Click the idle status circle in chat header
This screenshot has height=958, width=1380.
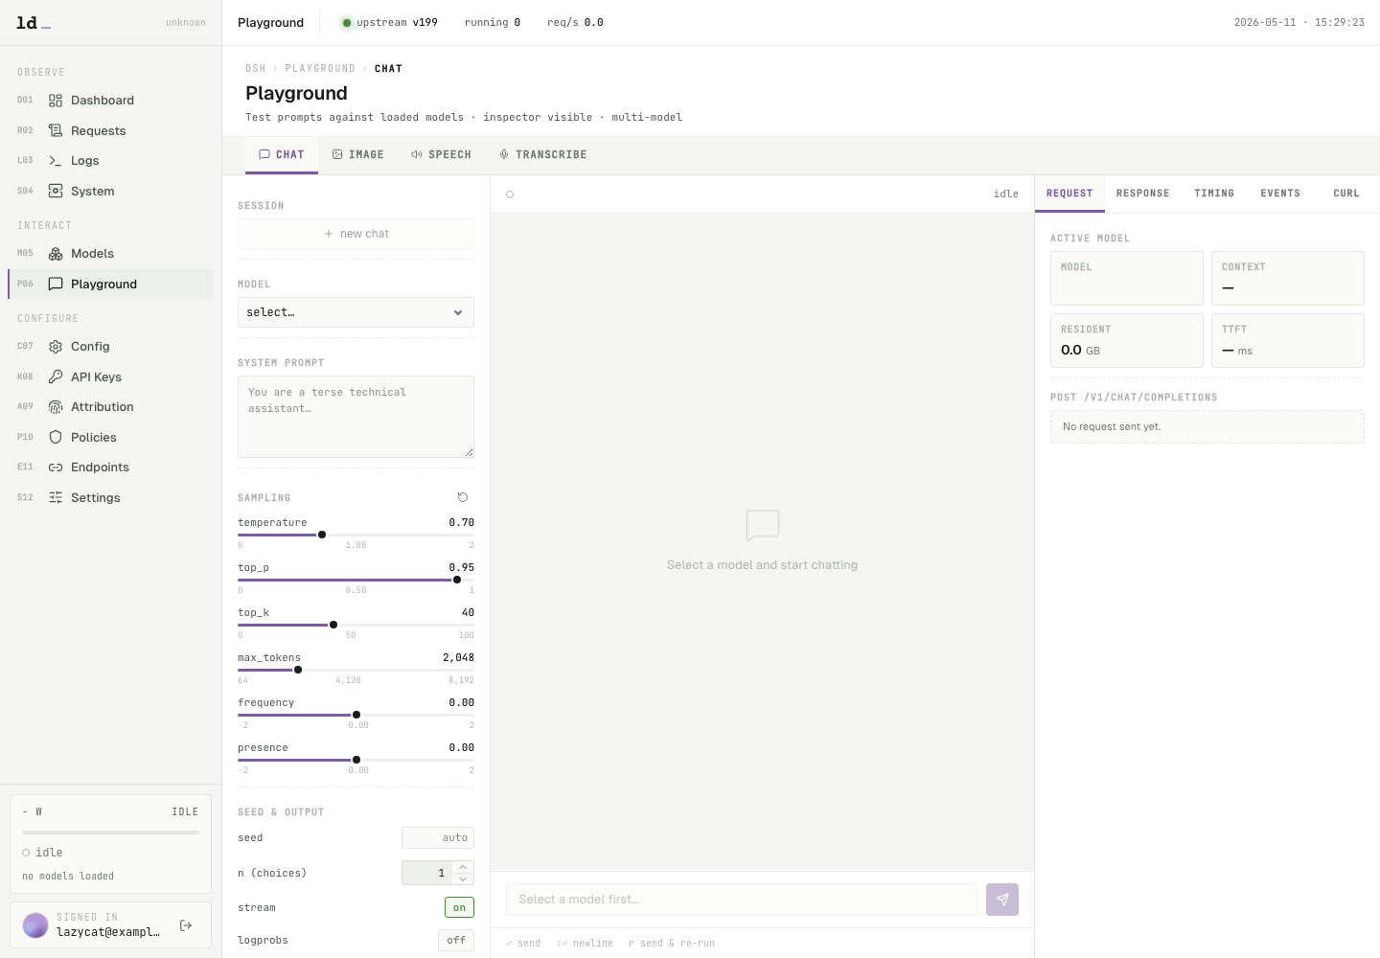tap(510, 194)
